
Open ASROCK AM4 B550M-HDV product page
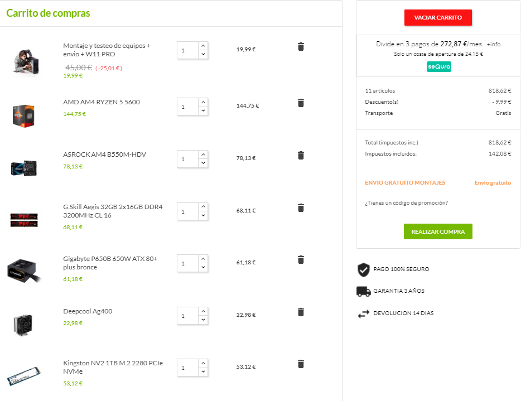(105, 154)
